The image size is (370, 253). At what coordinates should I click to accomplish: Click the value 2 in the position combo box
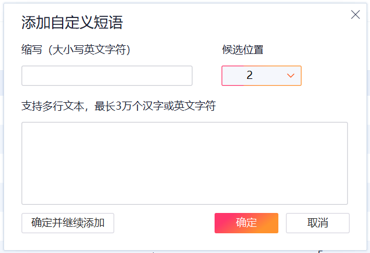[x=250, y=75]
